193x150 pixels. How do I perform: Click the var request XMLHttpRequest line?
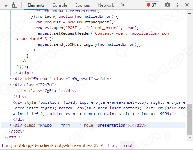click(76, 22)
